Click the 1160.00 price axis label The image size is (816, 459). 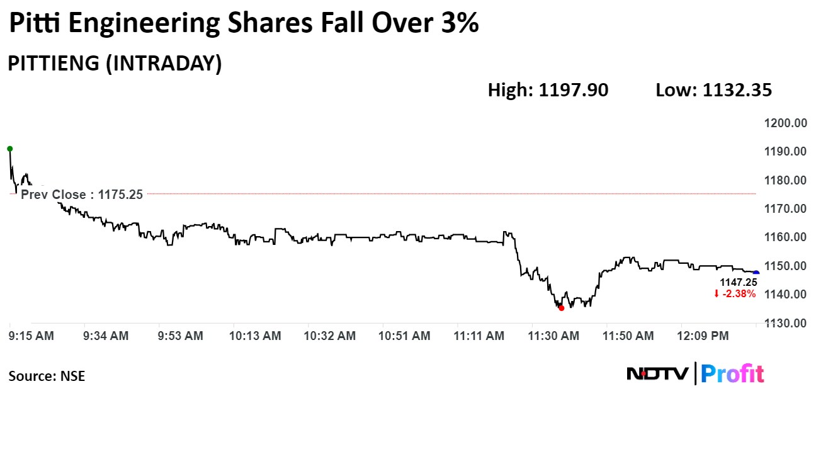[x=786, y=237]
